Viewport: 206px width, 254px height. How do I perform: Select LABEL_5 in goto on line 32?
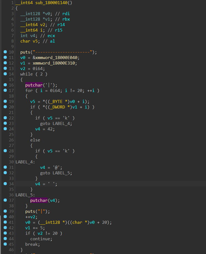tap(61, 173)
